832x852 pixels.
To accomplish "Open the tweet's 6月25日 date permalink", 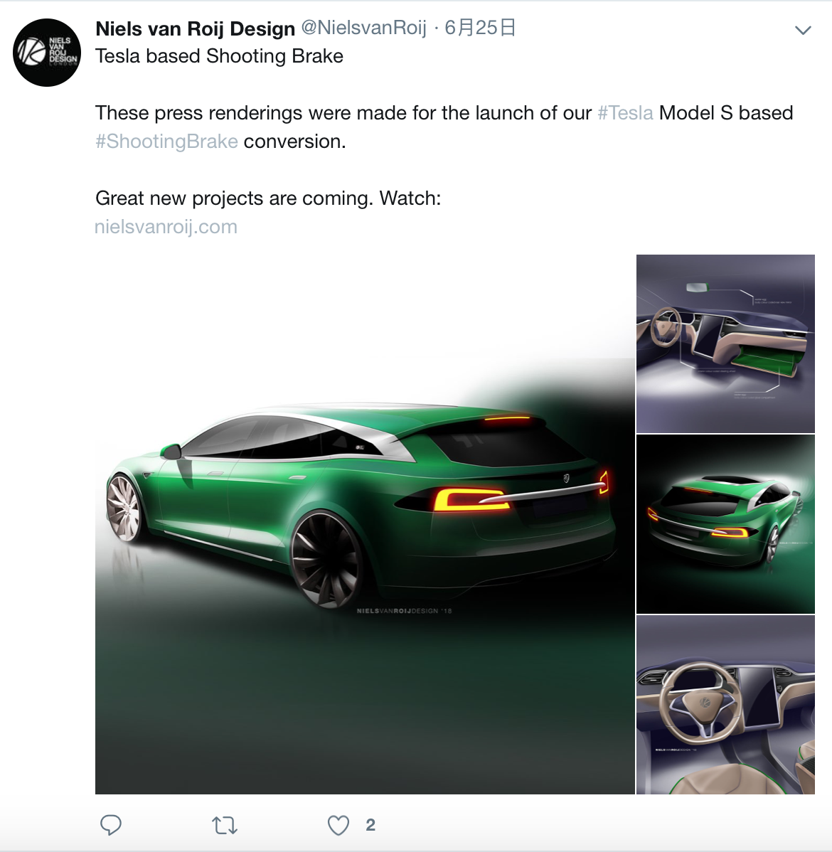I will pyautogui.click(x=481, y=27).
